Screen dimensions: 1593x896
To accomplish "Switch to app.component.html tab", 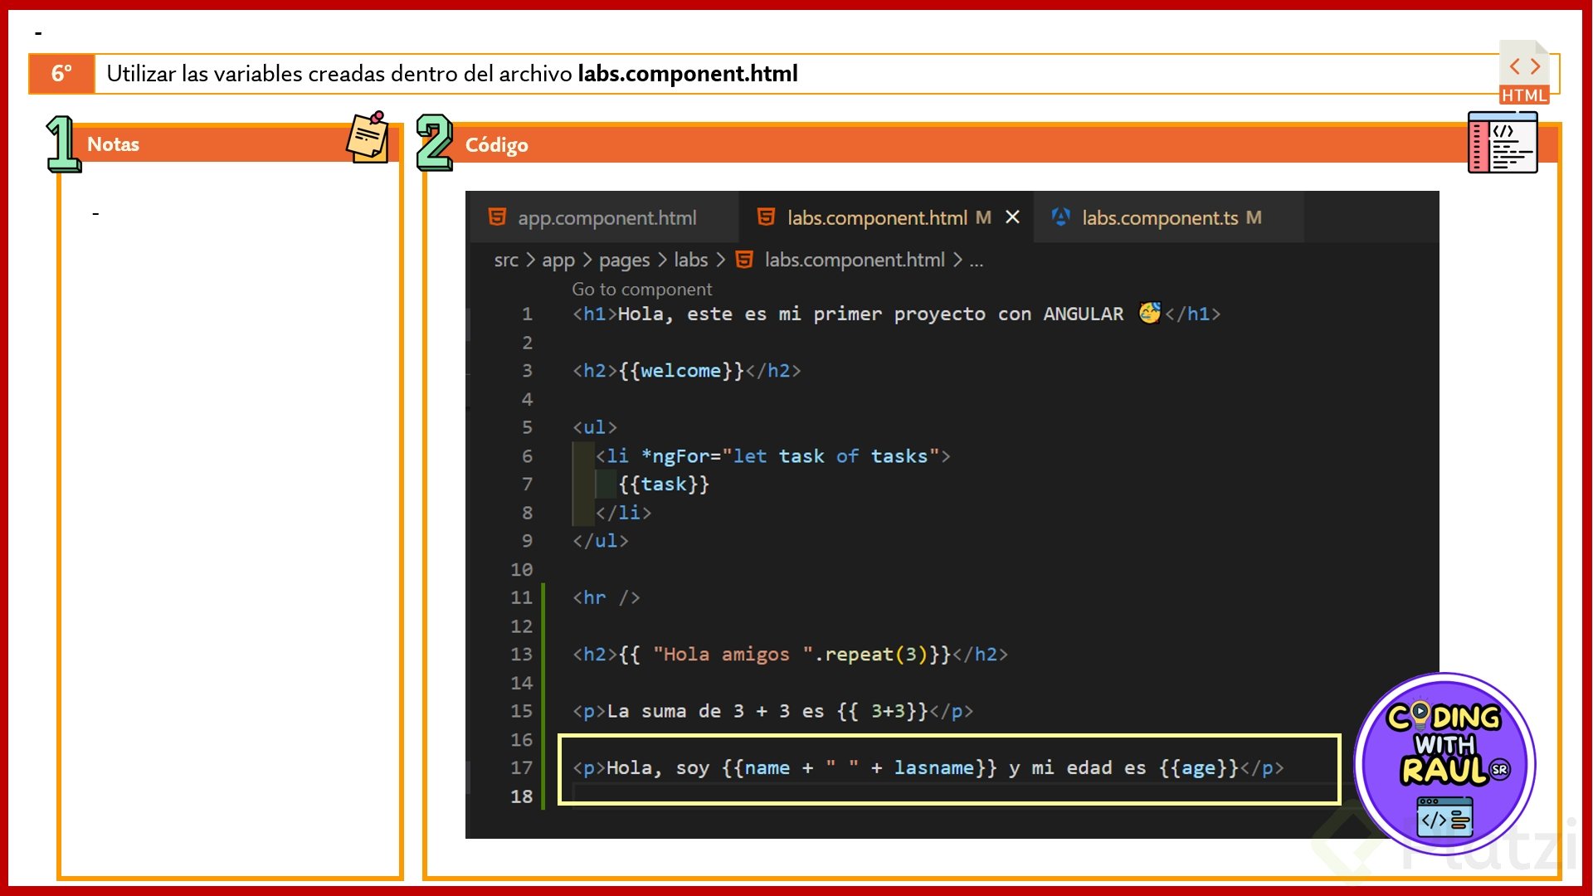I will [x=607, y=218].
